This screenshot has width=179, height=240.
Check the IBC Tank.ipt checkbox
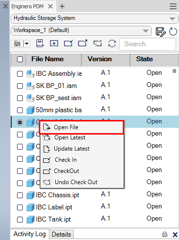pyautogui.click(x=20, y=220)
